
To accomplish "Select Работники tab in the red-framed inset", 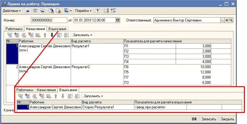I will pyautogui.click(x=25, y=90).
